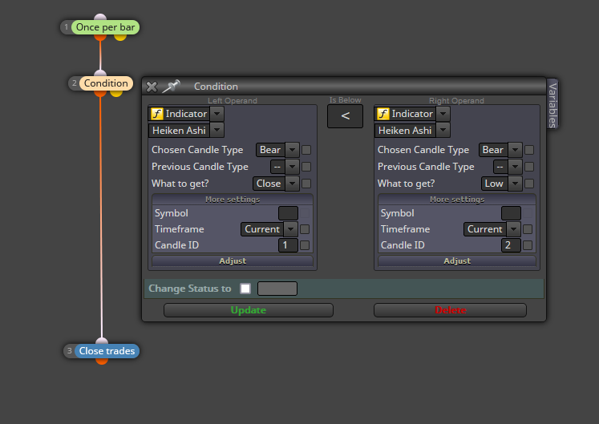
Task: Open left operand Indicator type dropdown
Action: click(217, 114)
